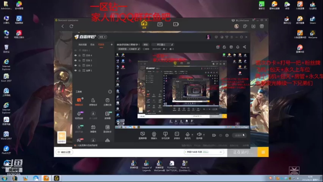Viewport: 323px width, 182px height.
Task: Click the 辅助设置 button in WeGame
Action: [64, 152]
